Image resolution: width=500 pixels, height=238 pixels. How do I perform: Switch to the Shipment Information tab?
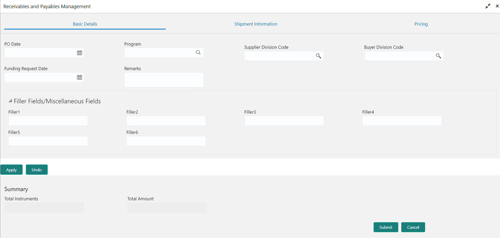(256, 24)
